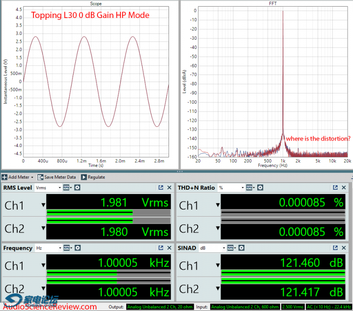The height and width of the screenshot is (311, 353).
Task: Select the Output Analog Unbalanced configuration
Action: click(x=160, y=307)
